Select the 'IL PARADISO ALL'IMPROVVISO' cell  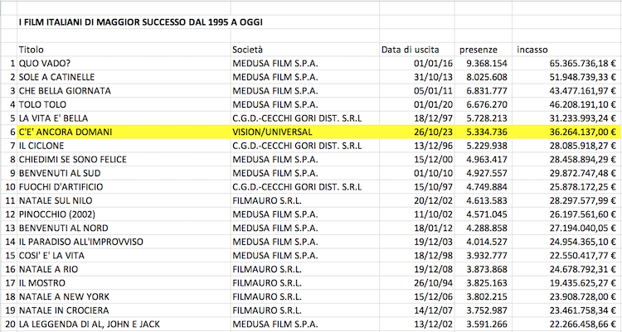click(x=124, y=242)
